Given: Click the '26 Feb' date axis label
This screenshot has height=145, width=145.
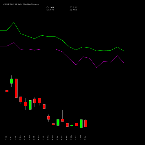Looking at the screenshot, I should click(39, 138).
